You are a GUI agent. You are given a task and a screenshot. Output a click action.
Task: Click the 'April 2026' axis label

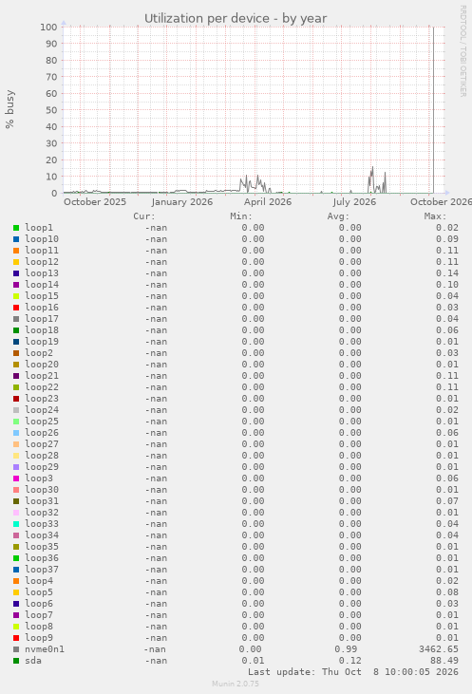(x=268, y=202)
